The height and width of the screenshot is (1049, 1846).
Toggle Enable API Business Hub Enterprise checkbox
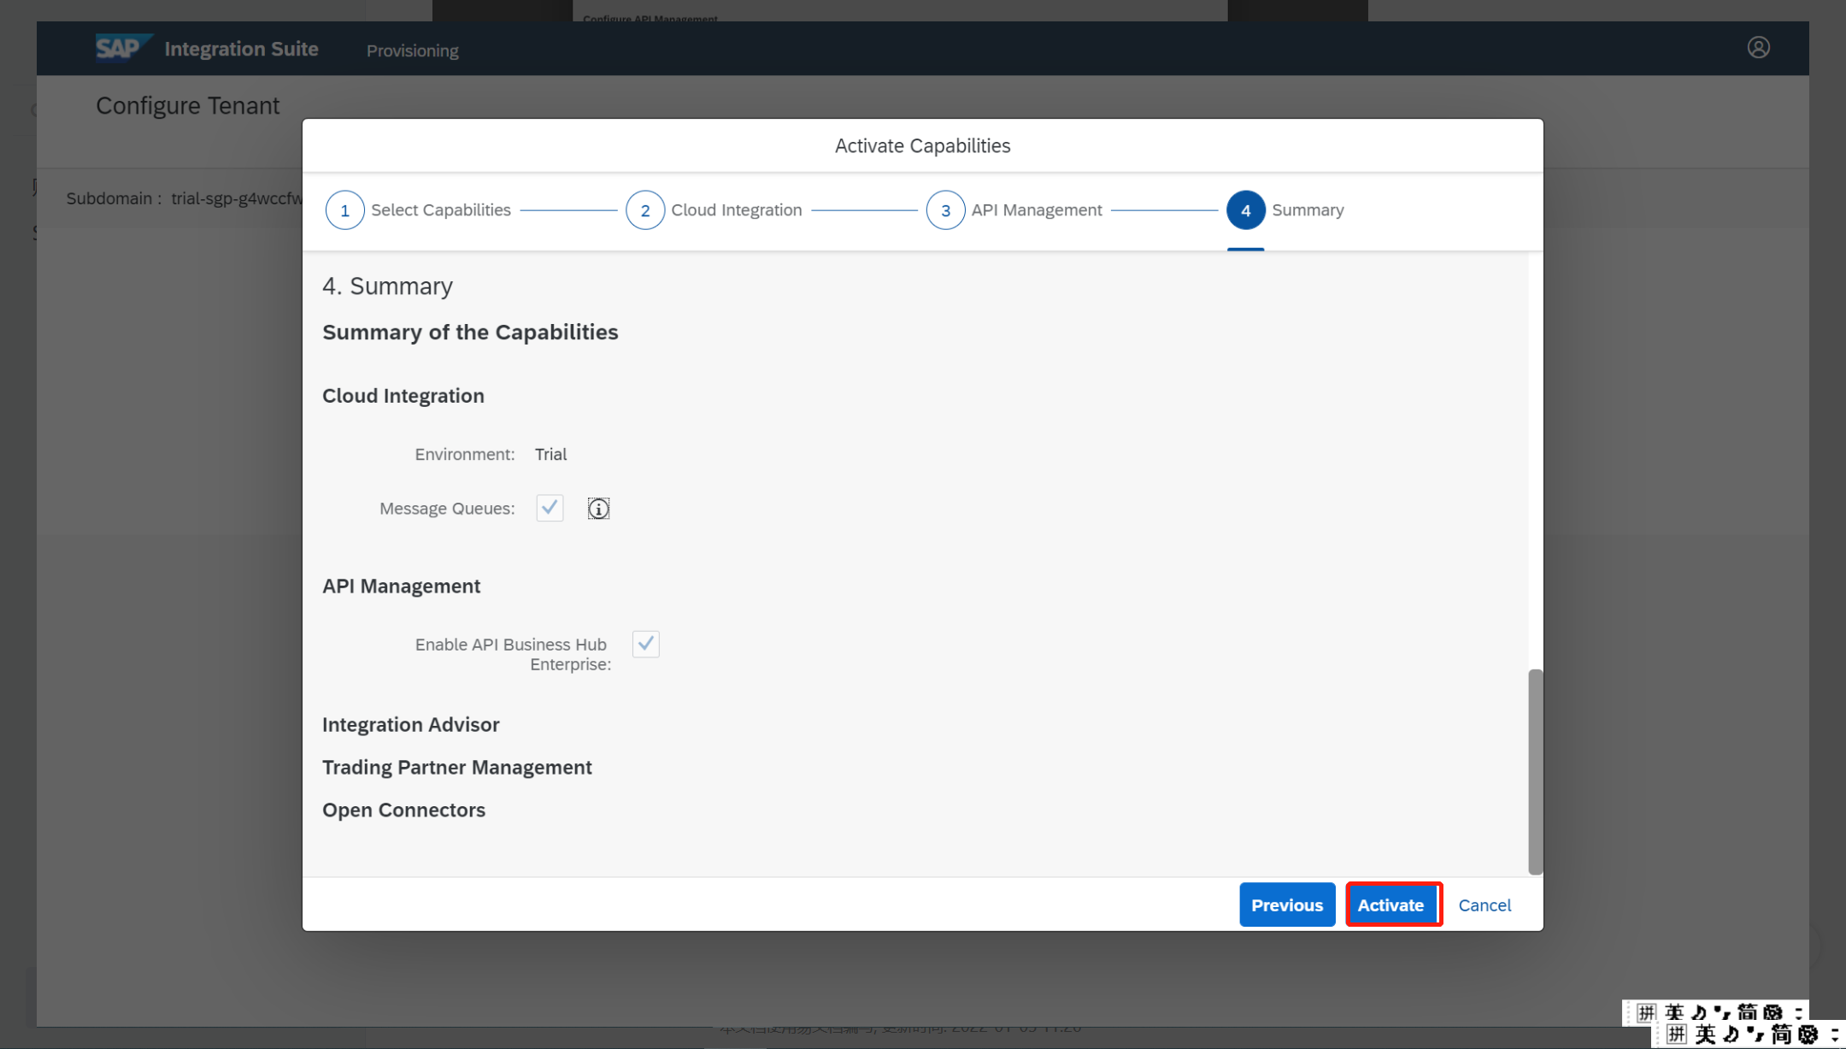click(645, 644)
